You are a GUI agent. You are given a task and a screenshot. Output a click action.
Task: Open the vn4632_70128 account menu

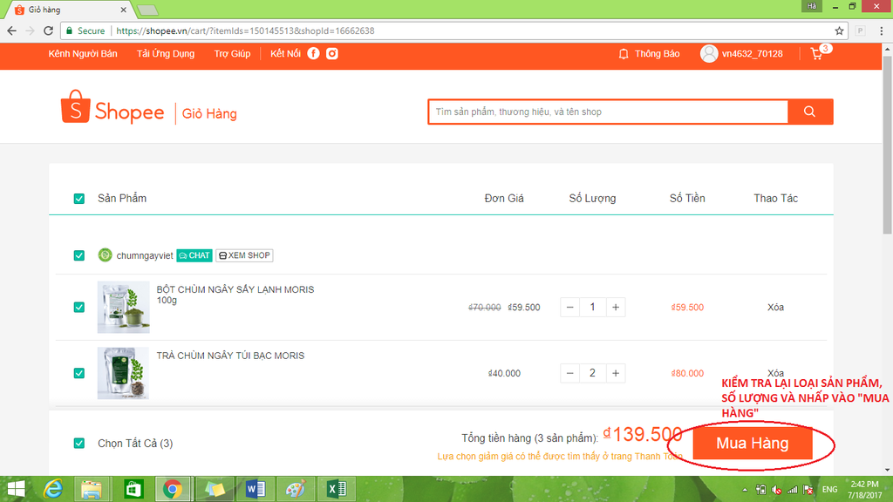click(x=753, y=53)
